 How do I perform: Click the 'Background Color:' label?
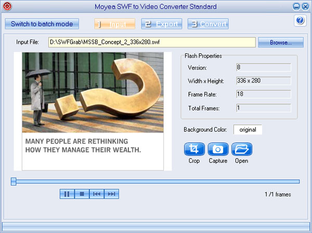point(205,130)
